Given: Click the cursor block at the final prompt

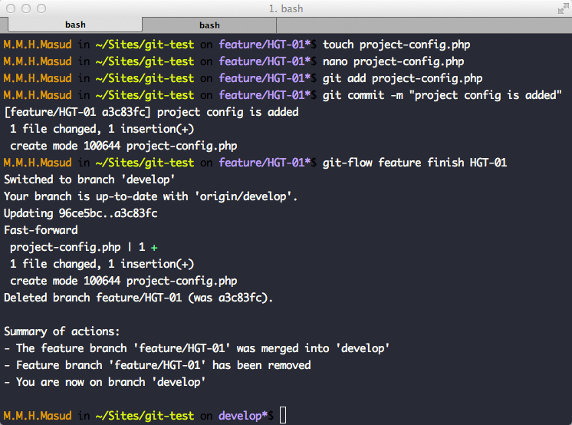Looking at the screenshot, I should [283, 416].
